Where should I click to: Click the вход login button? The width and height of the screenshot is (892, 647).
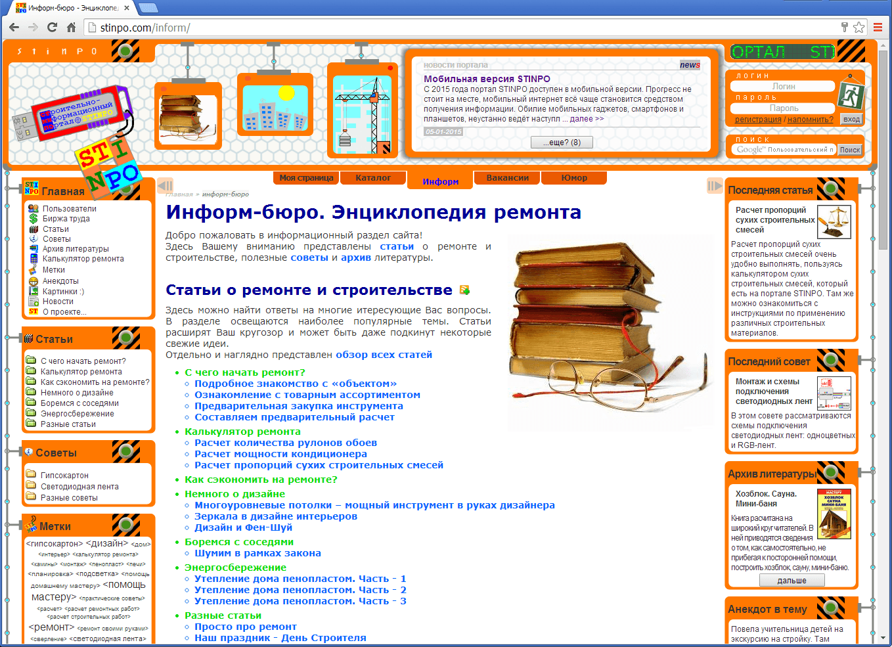coord(851,119)
